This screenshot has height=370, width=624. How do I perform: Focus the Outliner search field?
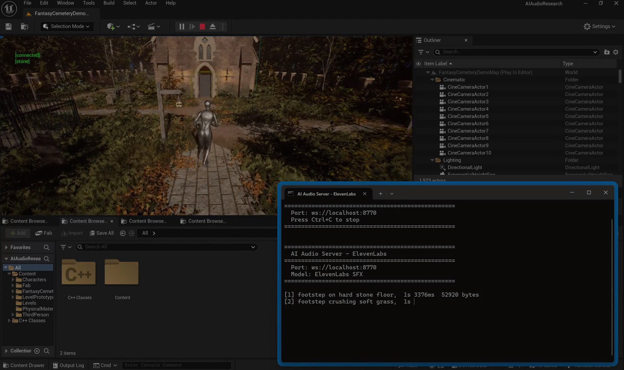(x=517, y=52)
